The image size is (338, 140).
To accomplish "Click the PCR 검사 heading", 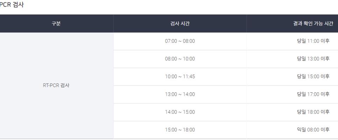I will pyautogui.click(x=12, y=5).
